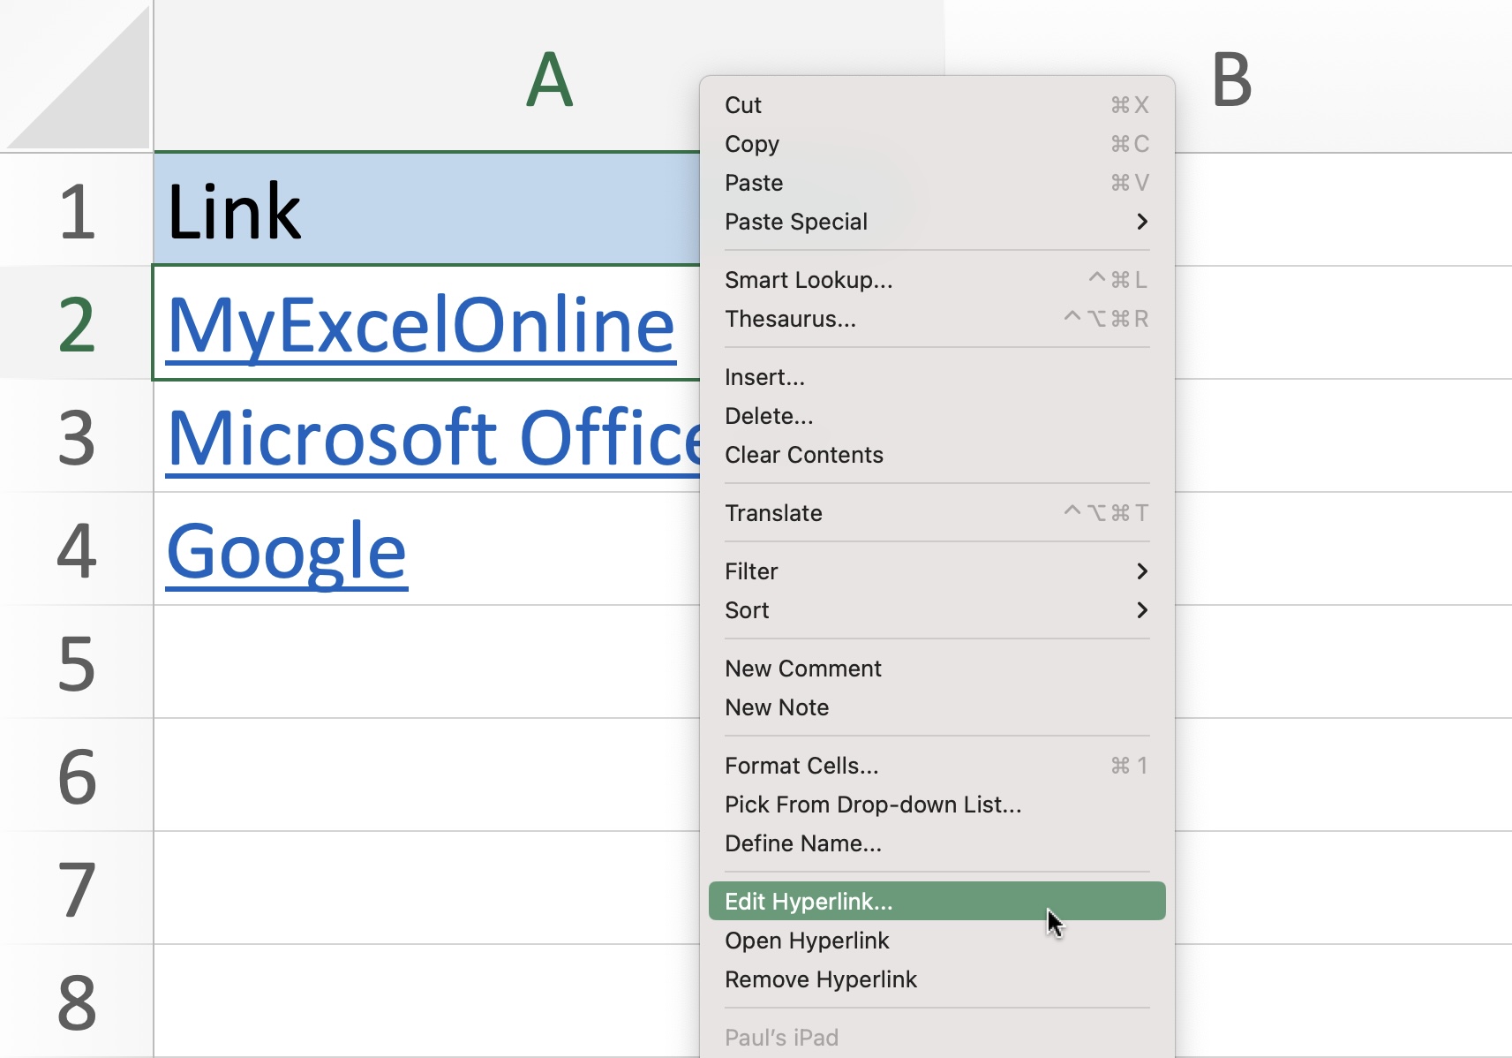Select row 8 header

coord(77,1001)
